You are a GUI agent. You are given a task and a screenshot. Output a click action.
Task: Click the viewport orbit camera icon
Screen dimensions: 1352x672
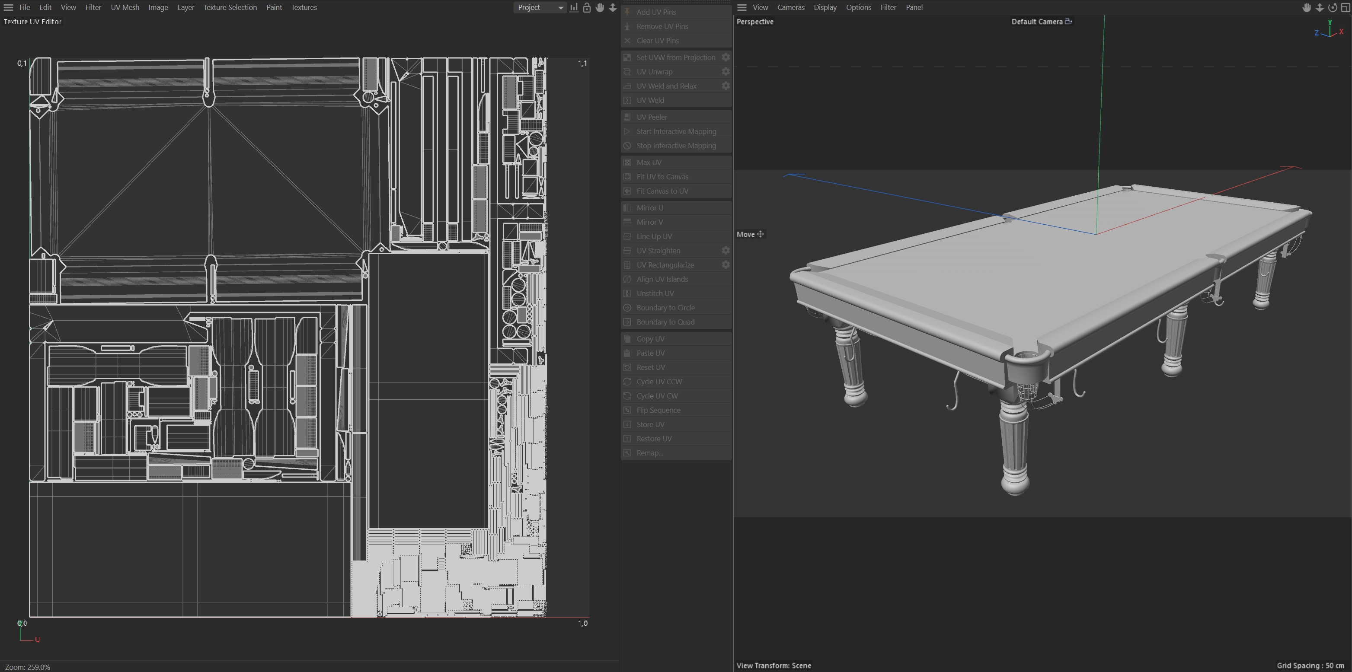pos(1333,7)
